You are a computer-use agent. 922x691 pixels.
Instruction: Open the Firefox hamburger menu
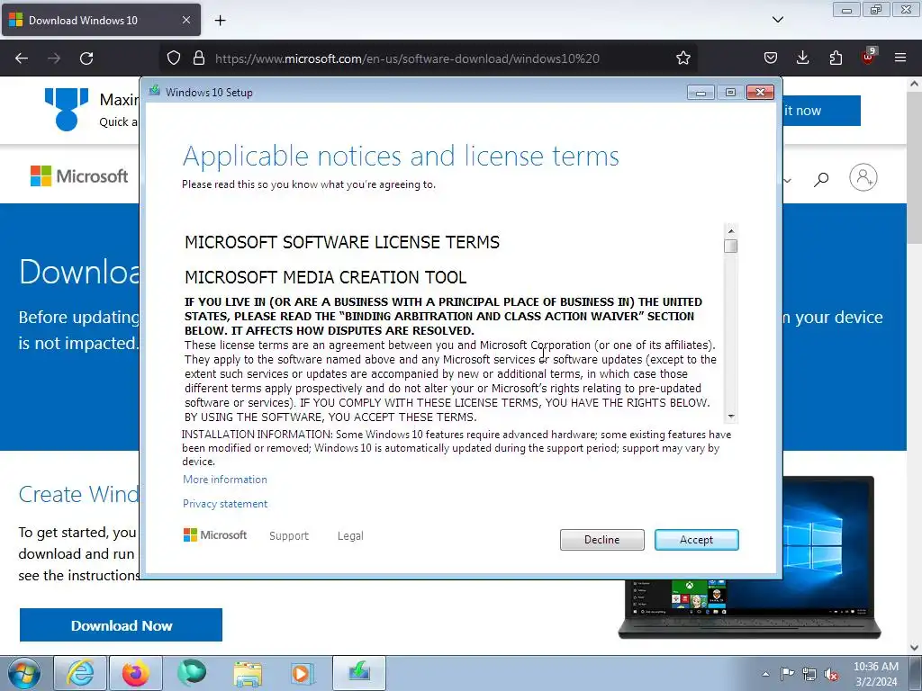coord(900,58)
